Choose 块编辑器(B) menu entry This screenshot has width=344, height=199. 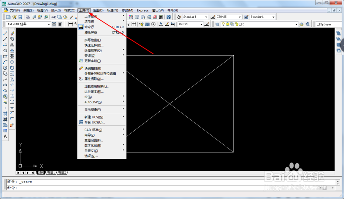click(x=102, y=68)
